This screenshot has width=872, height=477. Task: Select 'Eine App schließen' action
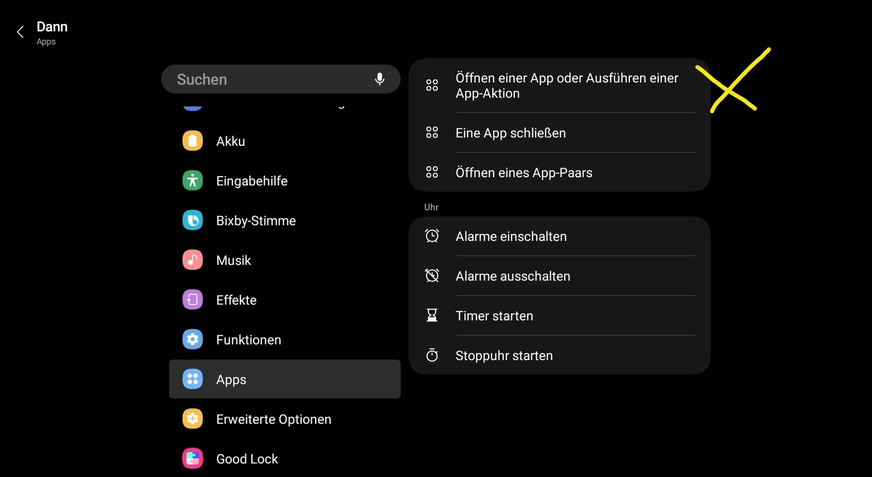(x=560, y=133)
